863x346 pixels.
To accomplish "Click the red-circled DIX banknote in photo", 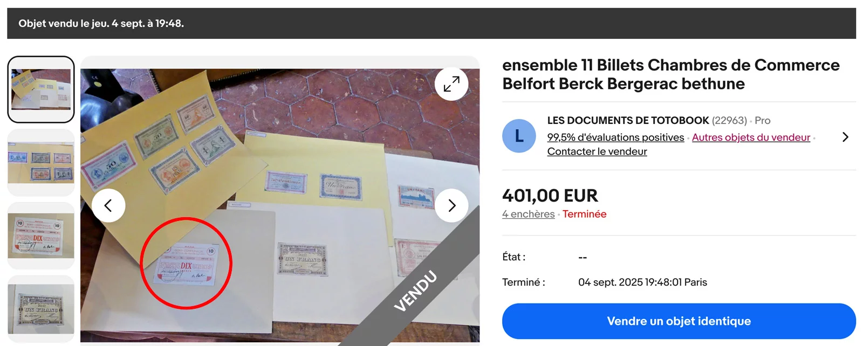I will pyautogui.click(x=186, y=264).
